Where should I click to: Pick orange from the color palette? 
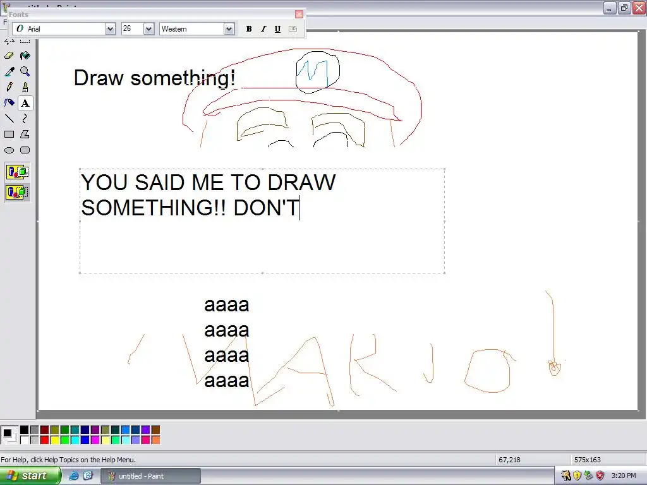[x=155, y=440]
